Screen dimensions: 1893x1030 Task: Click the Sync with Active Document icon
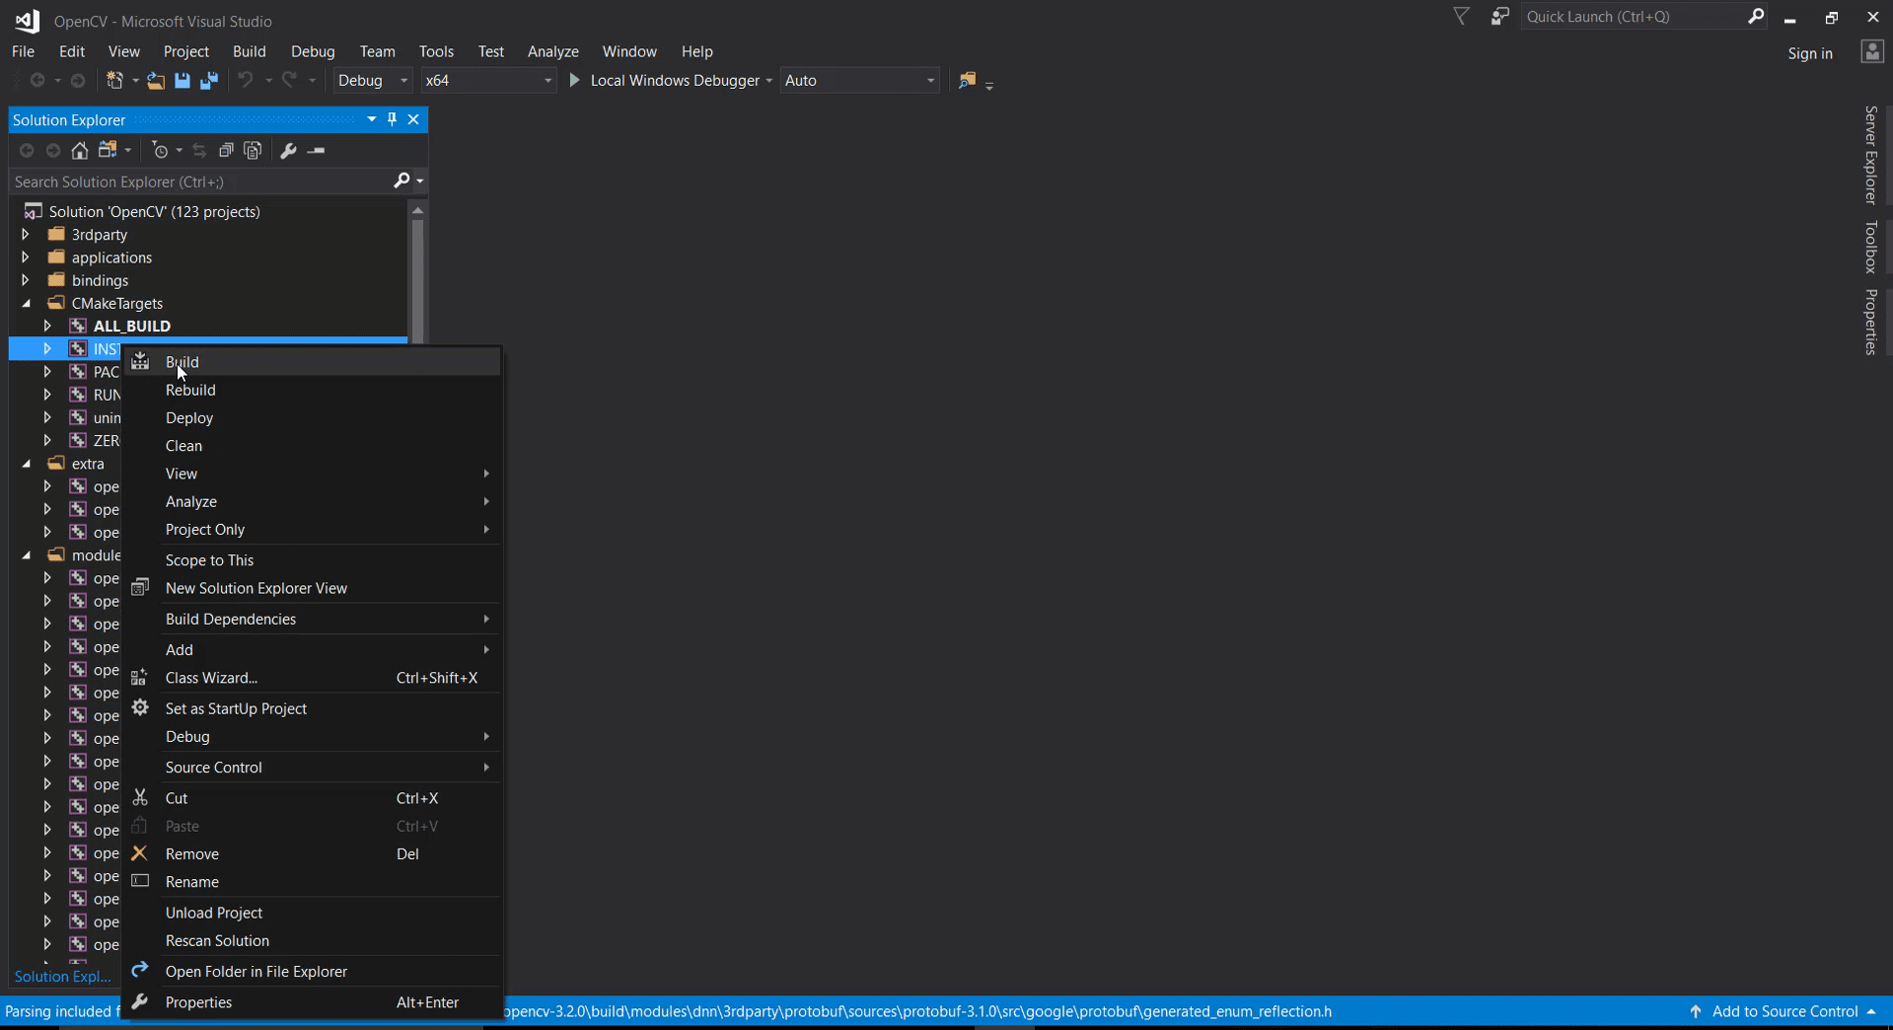(198, 150)
